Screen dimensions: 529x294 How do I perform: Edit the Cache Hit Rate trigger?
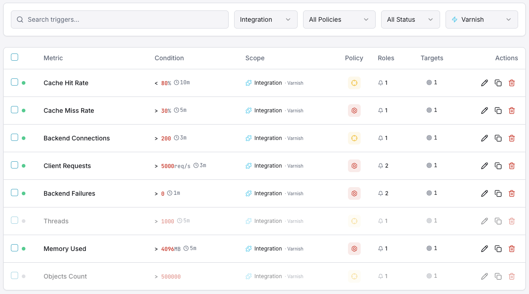(x=485, y=83)
